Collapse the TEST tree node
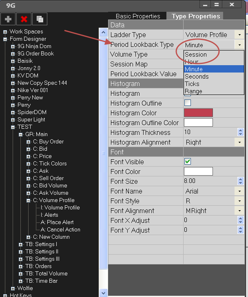248x297 pixels. click(x=13, y=127)
